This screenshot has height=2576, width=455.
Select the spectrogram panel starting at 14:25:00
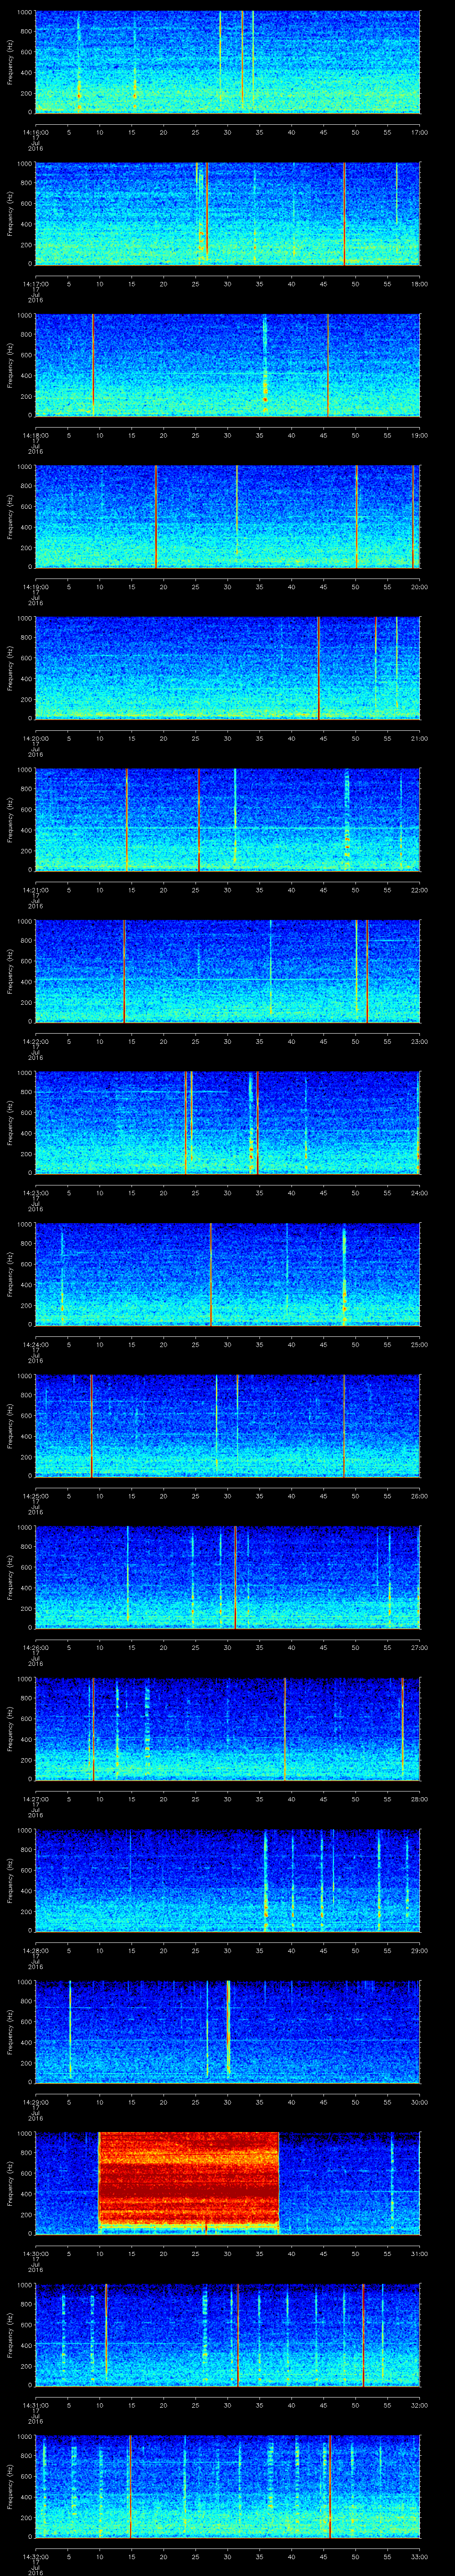click(227, 1426)
